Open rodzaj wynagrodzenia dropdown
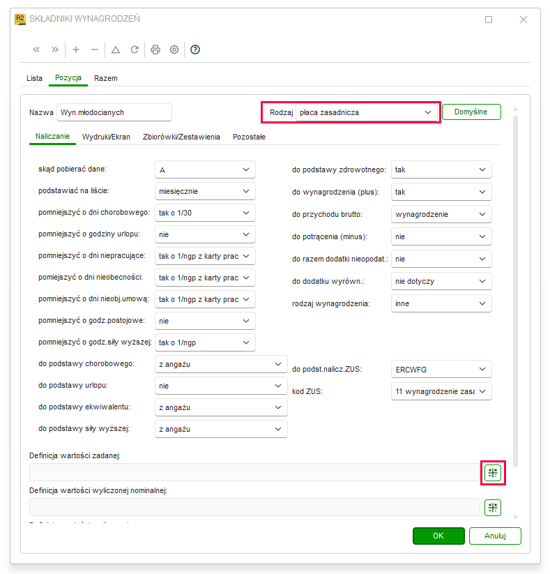Image resolution: width=550 pixels, height=574 pixels. tap(441, 303)
